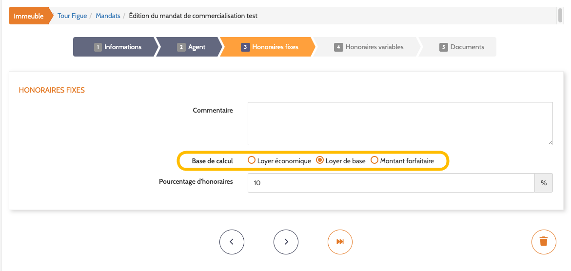This screenshot has height=271, width=571.
Task: Focus the Pourcentage d'honoraires input field
Action: pos(391,183)
